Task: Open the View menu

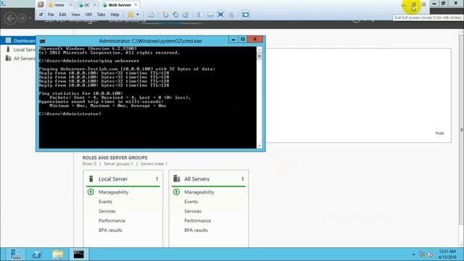Action: [75, 14]
